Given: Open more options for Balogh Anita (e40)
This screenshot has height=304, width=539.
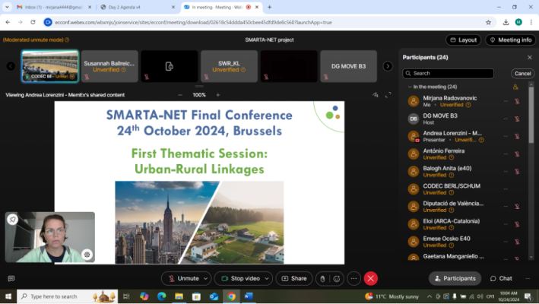Looking at the screenshot, I should tap(506, 172).
